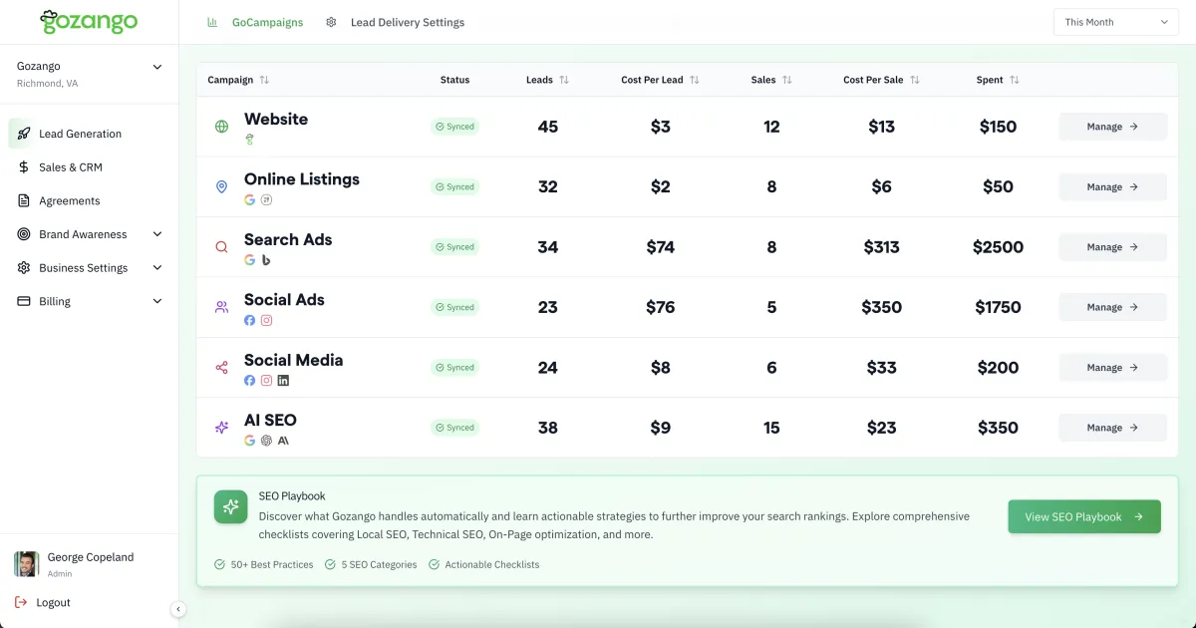The height and width of the screenshot is (628, 1196).
Task: Switch to Lead Delivery Settings tab
Action: click(407, 22)
